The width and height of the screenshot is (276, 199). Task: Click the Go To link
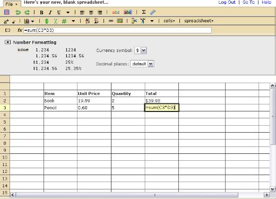click(248, 2)
